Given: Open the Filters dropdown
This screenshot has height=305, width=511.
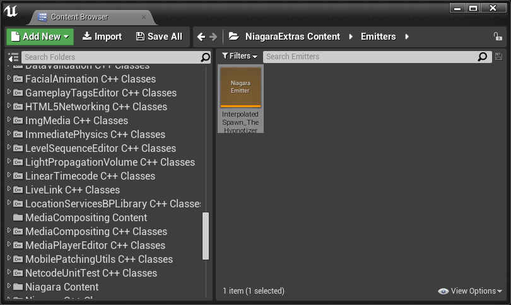Looking at the screenshot, I should point(240,56).
